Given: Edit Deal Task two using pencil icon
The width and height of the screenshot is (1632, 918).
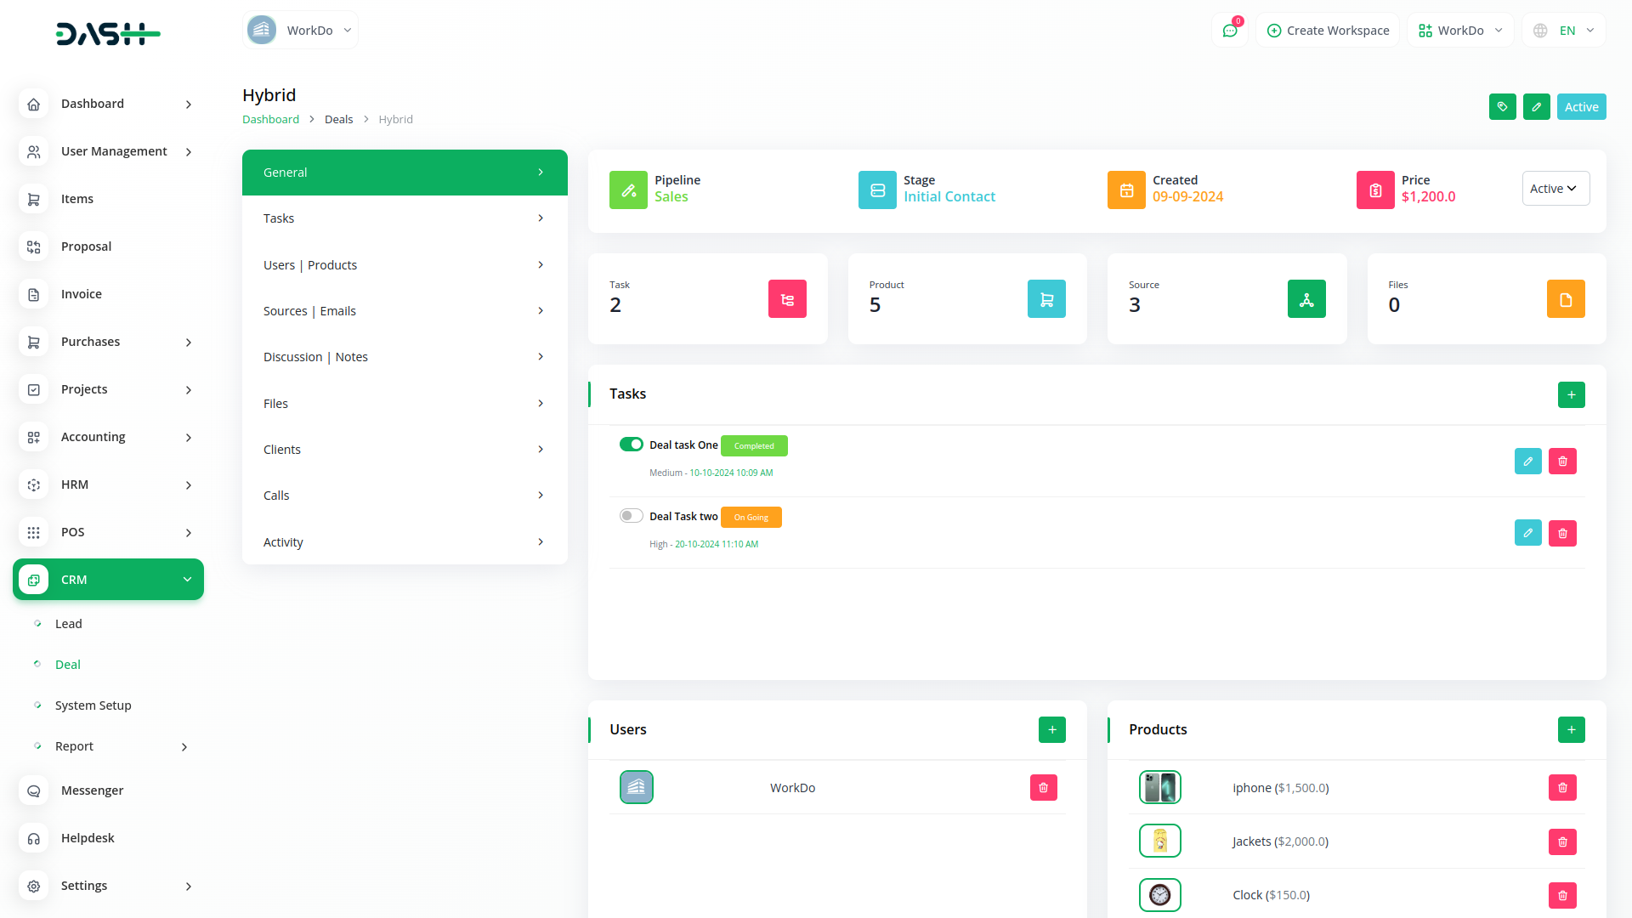Looking at the screenshot, I should 1527,533.
